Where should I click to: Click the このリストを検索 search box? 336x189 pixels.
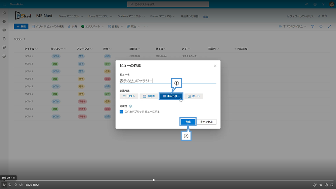click(x=168, y=4)
